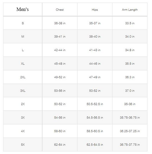Click the 4X size row label
152x154 pixels.
pos(23,131)
